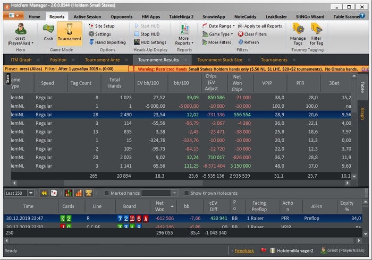Open the HM Apps tab
This screenshot has width=372, height=260.
coord(151,16)
